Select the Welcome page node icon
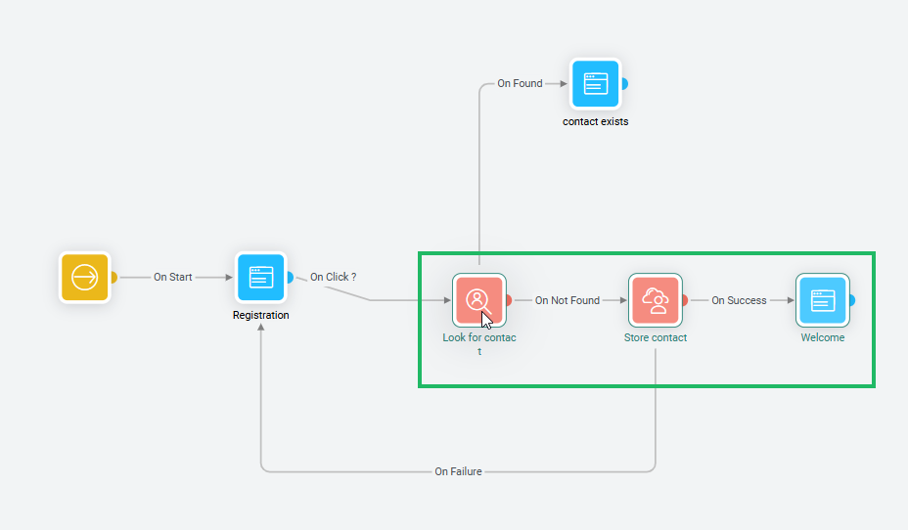This screenshot has height=530, width=908. 822,299
